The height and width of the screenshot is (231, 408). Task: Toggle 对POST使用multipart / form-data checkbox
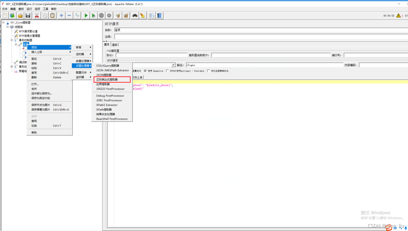167,71
